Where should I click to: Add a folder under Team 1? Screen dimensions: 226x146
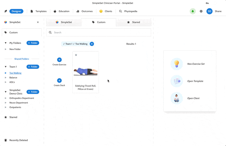coord(33,67)
